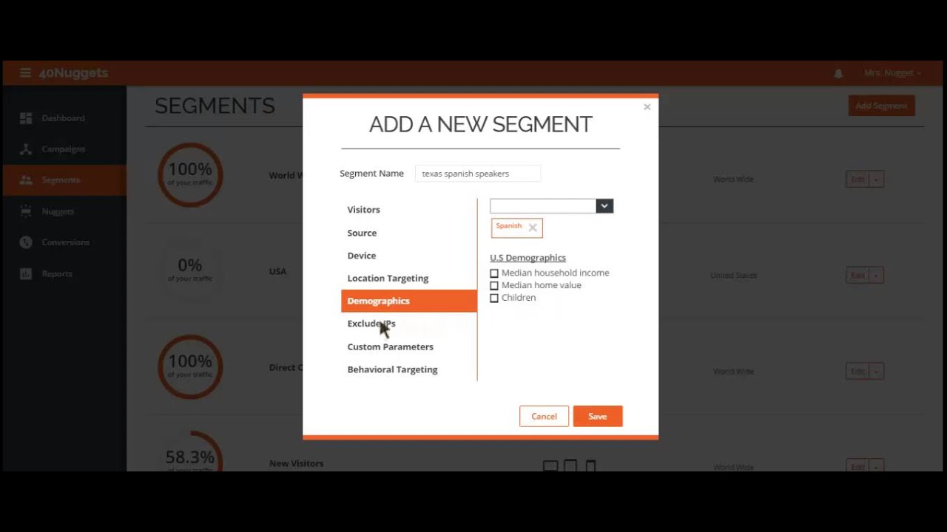Click Edit button for first World Wide segment
947x532 pixels.
pos(857,180)
